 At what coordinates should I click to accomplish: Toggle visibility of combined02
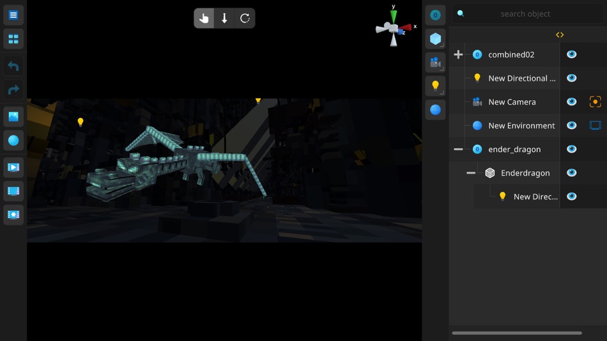[x=571, y=54]
